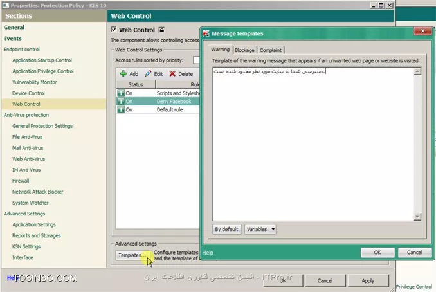Click Kaspersky logo in Message templates title
436x292 pixels.
coord(206,33)
